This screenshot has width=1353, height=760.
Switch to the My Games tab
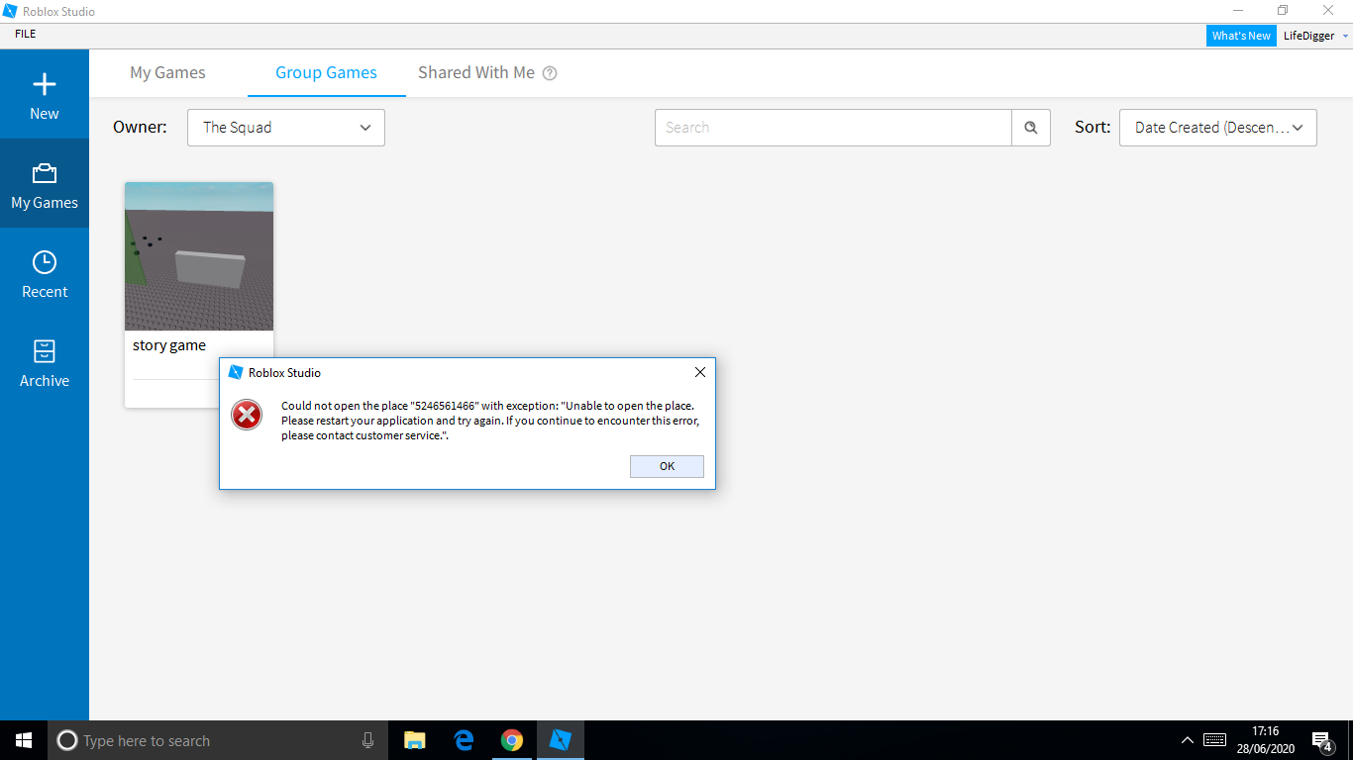[167, 72]
